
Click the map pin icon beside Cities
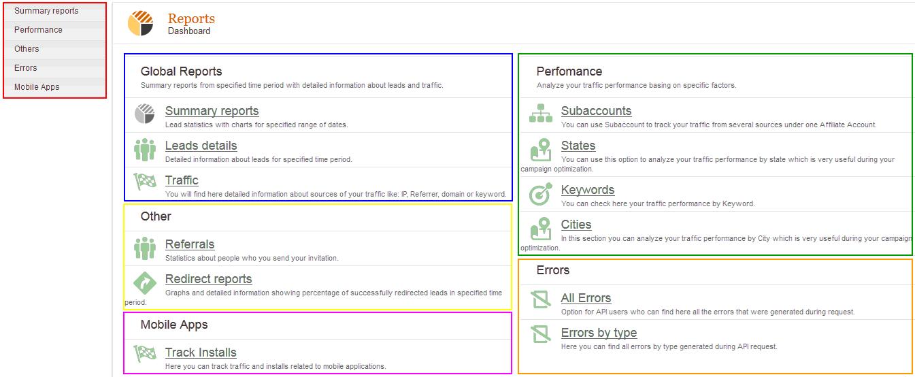tap(541, 228)
